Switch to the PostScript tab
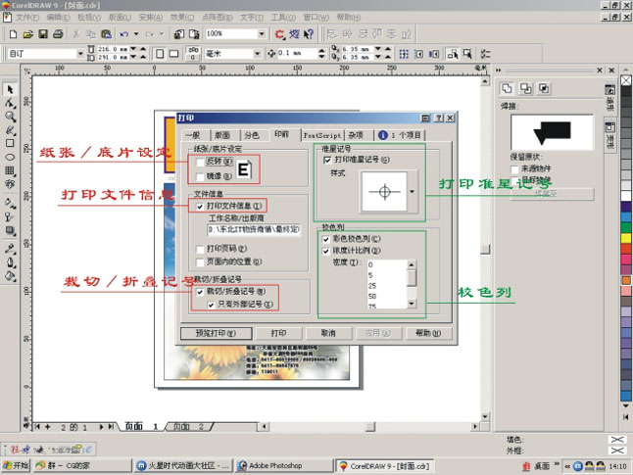Viewport: 633px width, 475px height. pyautogui.click(x=322, y=135)
